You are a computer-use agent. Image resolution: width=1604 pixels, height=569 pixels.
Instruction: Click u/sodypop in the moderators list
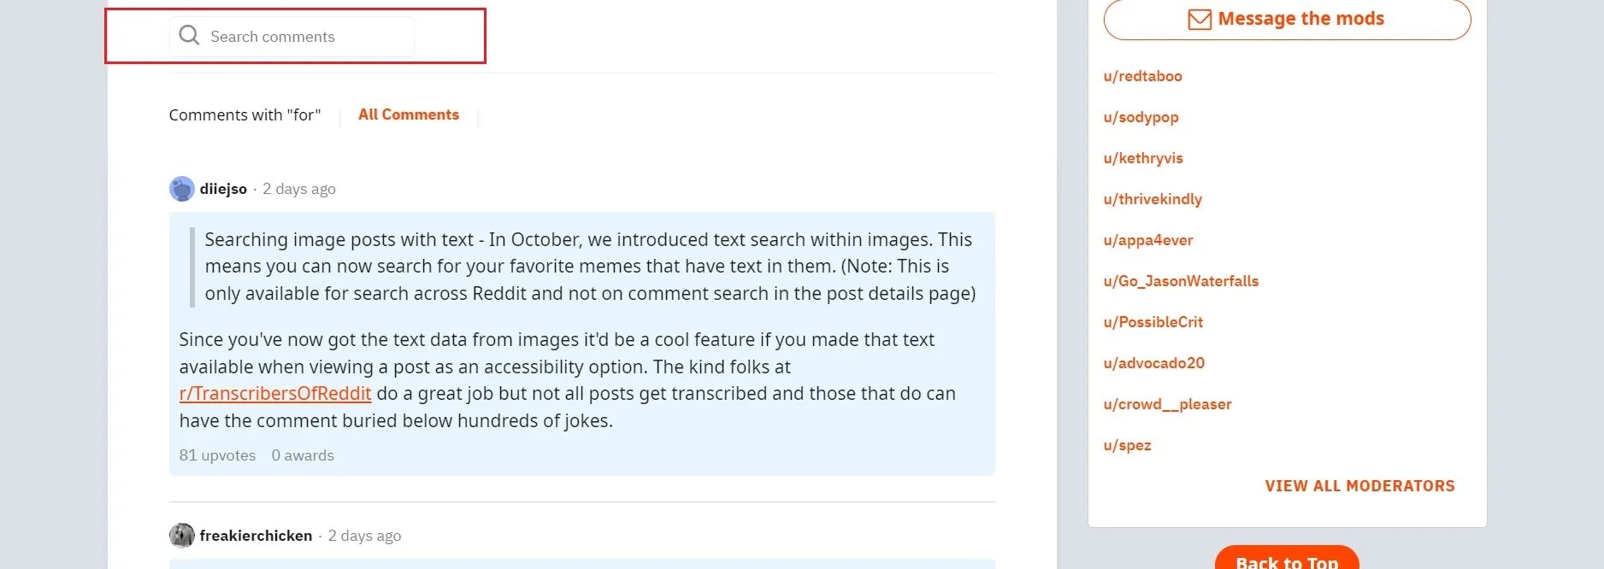coord(1141,117)
